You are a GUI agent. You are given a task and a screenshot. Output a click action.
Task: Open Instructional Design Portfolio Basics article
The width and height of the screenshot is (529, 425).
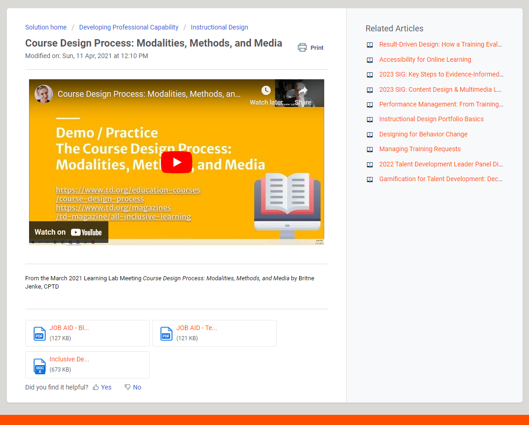(x=431, y=119)
